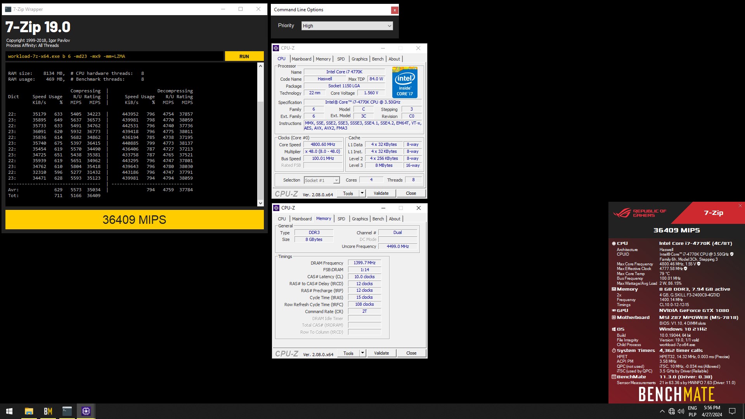745x419 pixels.
Task: Click the Republic of Gamers logo
Action: tap(640, 213)
